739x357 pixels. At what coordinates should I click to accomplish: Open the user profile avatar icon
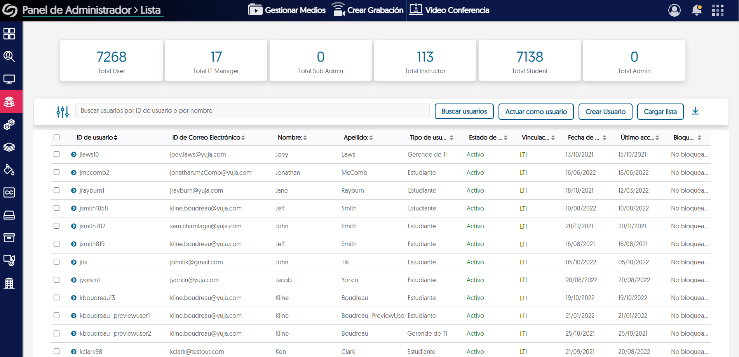pos(674,10)
